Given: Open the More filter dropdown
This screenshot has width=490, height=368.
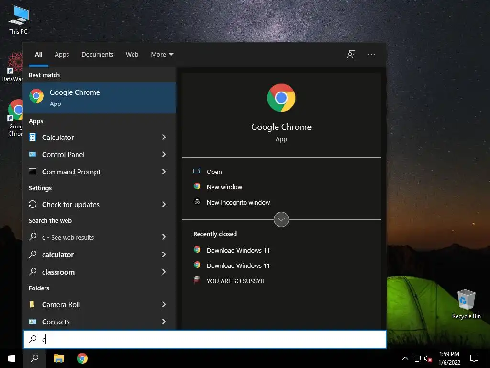Looking at the screenshot, I should coord(162,54).
